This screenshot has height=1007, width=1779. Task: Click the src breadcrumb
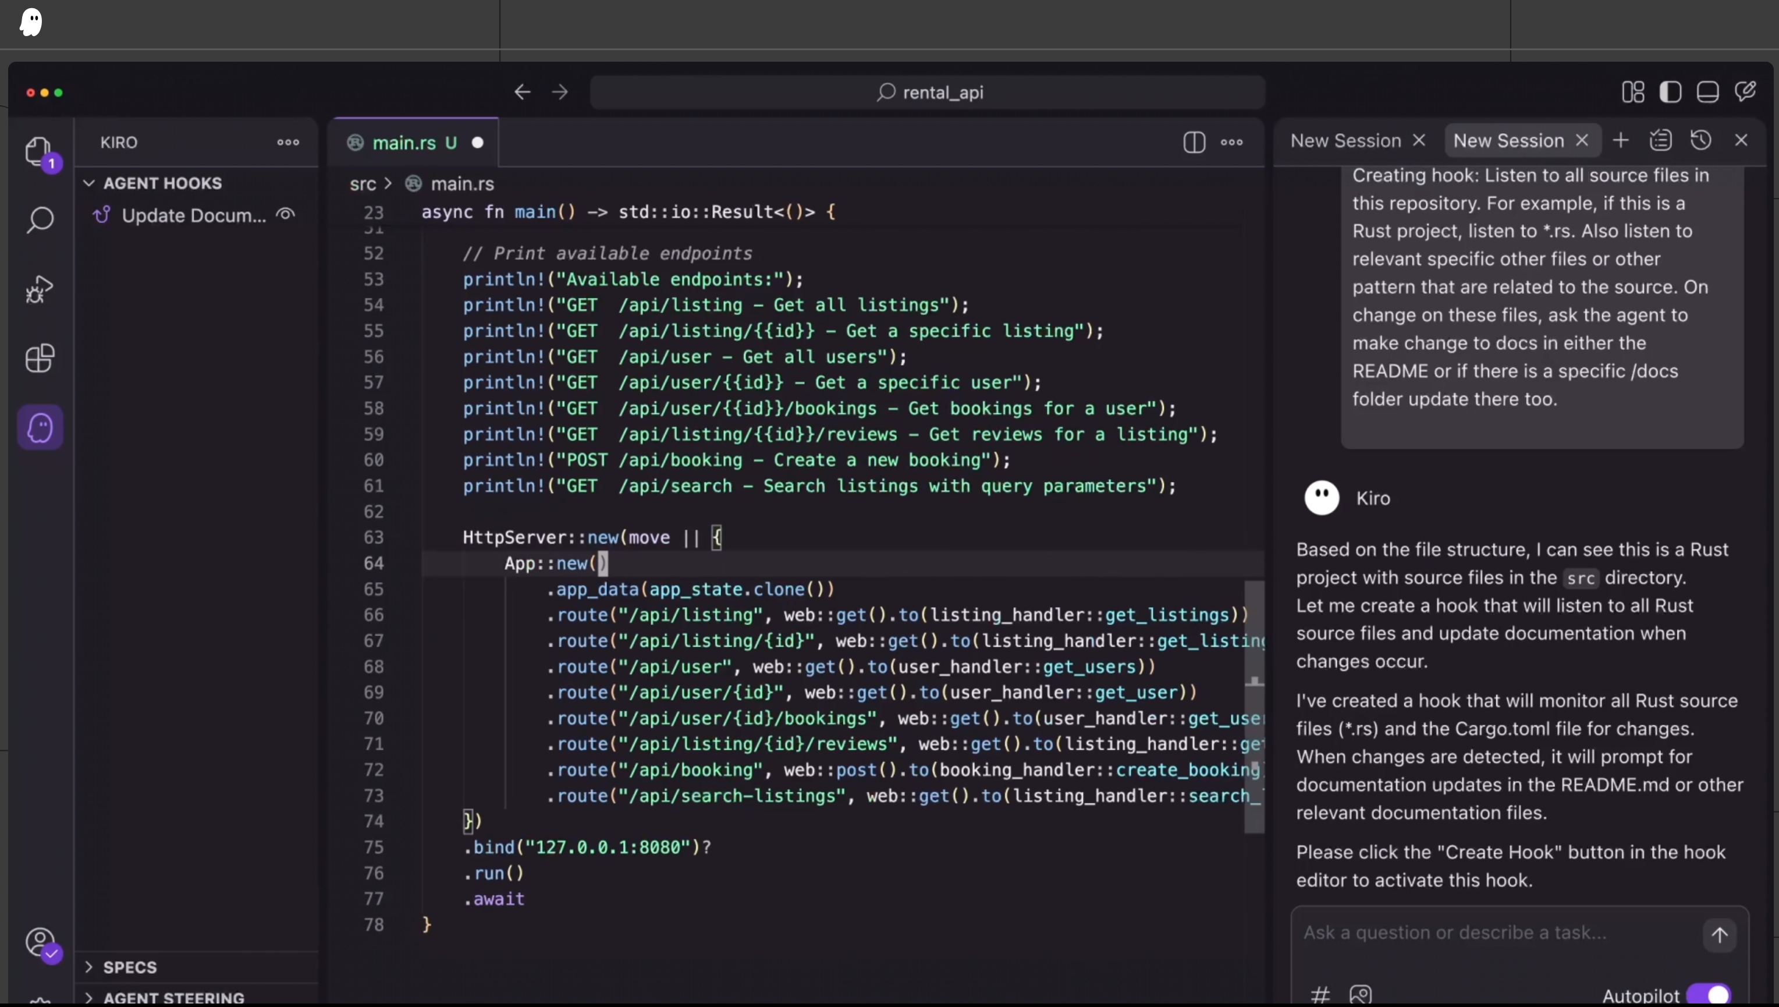click(x=363, y=184)
